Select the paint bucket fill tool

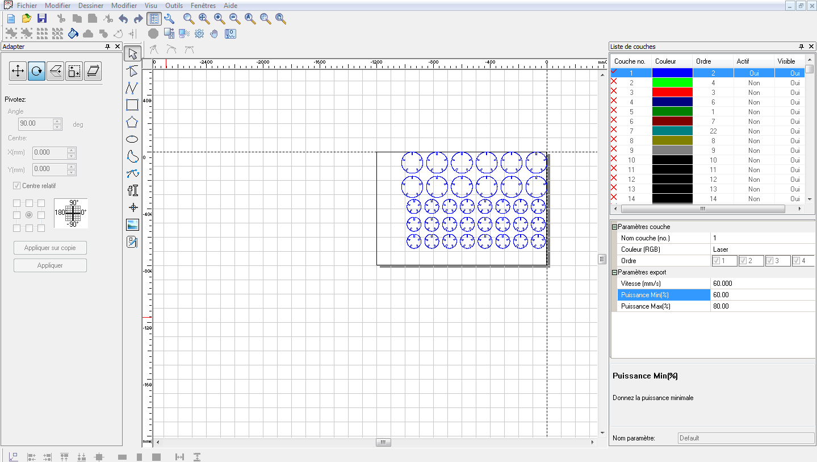tap(73, 34)
